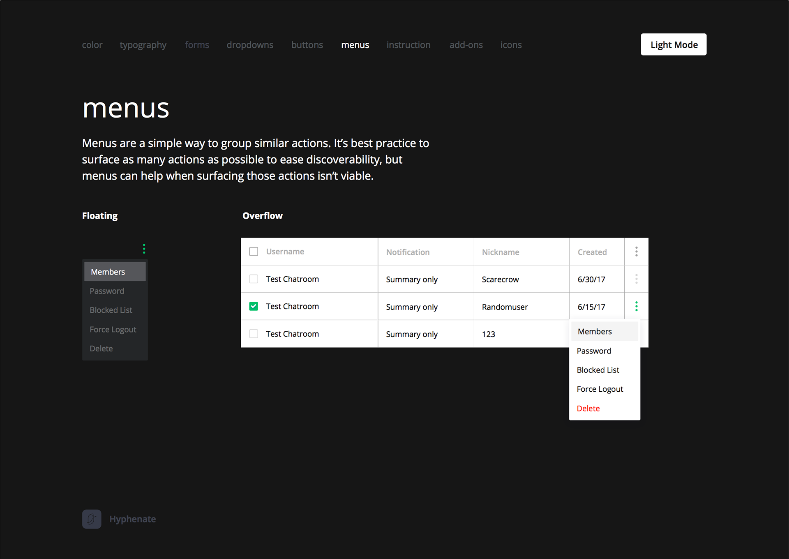
Task: Select Force Logout in the overflow menu
Action: click(600, 389)
